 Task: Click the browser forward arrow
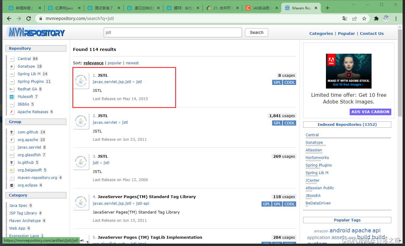tap(19, 19)
